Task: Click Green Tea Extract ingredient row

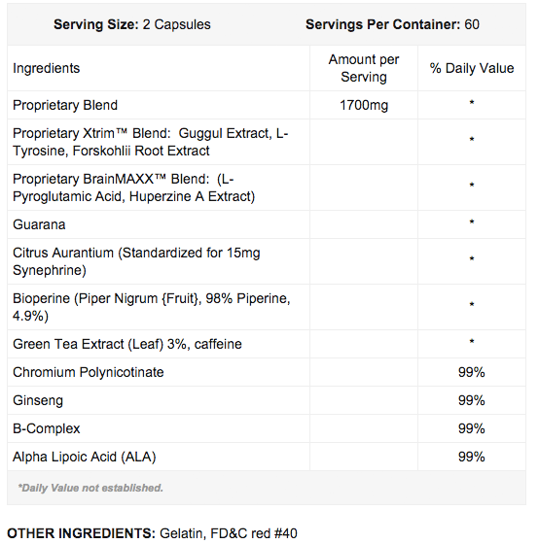Action: coord(267,344)
